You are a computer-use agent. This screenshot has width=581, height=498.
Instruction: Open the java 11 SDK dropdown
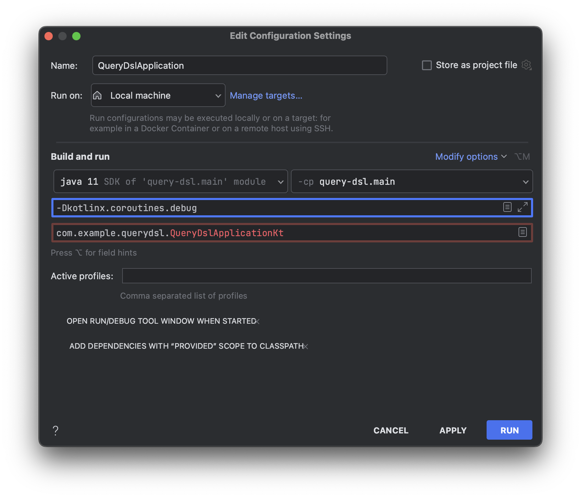coord(170,181)
